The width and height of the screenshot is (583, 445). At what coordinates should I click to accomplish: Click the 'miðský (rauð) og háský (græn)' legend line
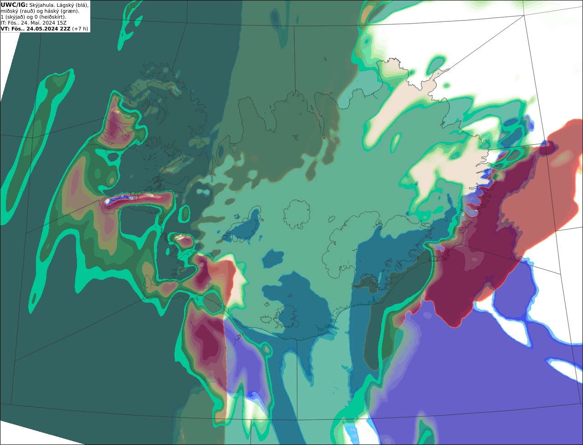40,11
